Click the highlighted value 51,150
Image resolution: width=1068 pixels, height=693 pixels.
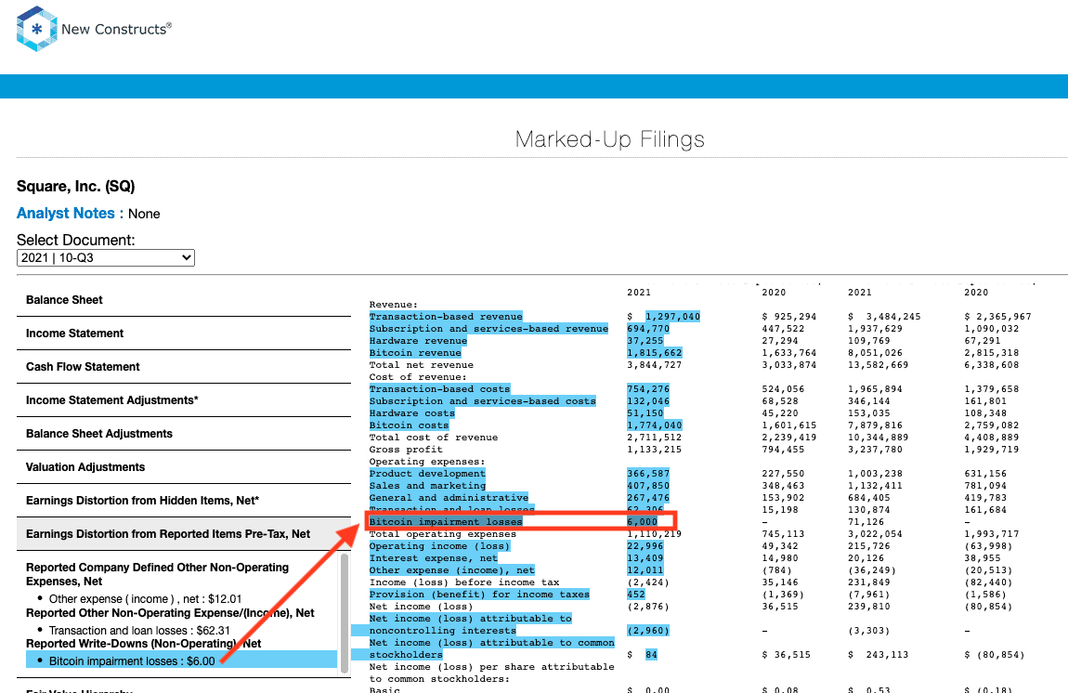click(645, 413)
